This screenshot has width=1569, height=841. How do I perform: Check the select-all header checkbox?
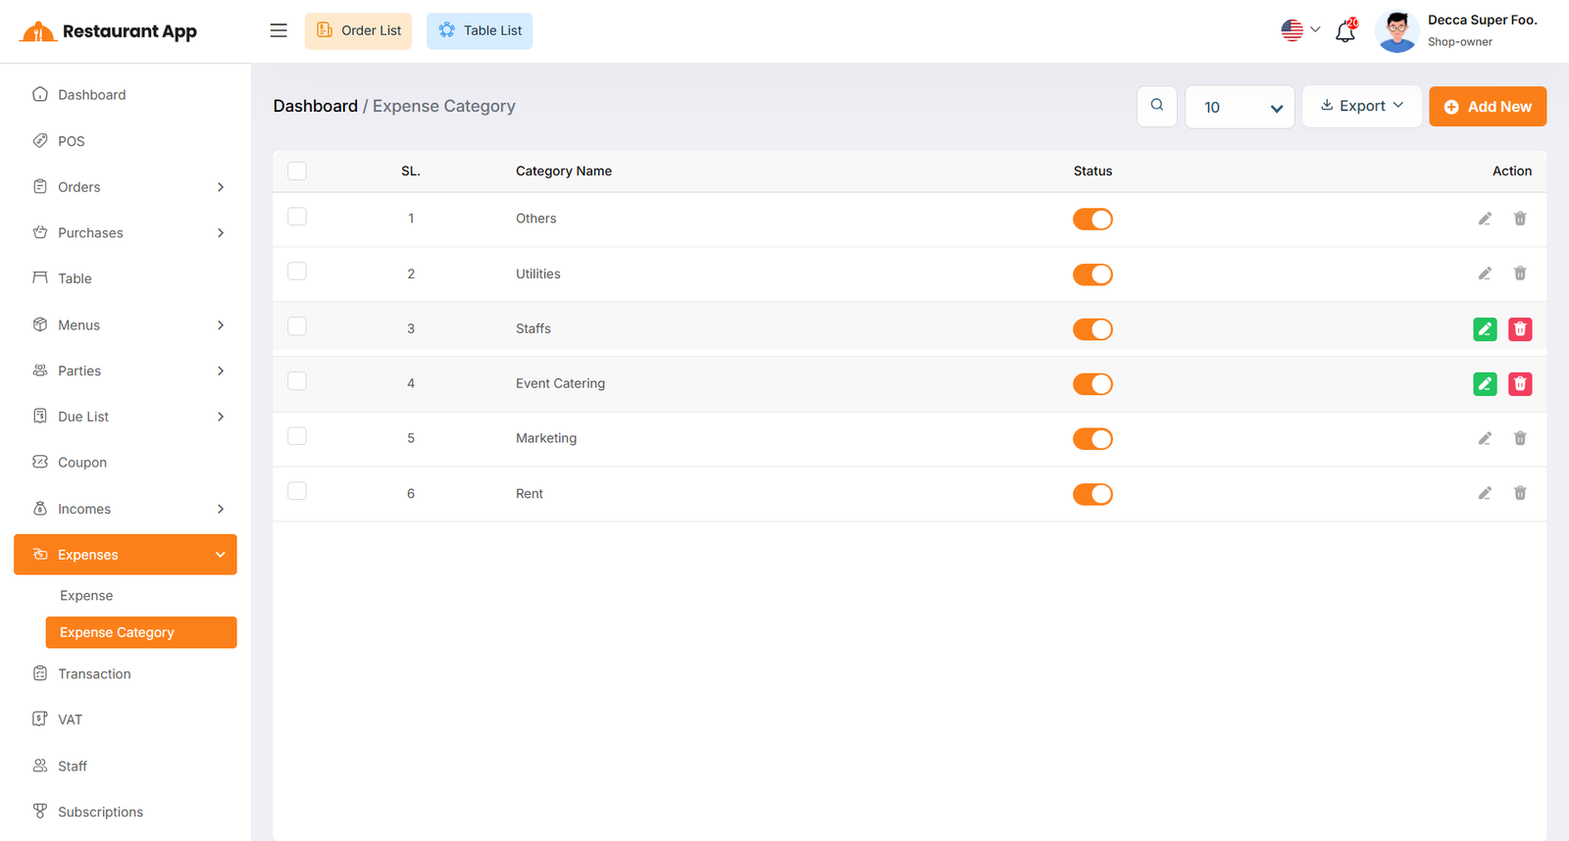(297, 172)
